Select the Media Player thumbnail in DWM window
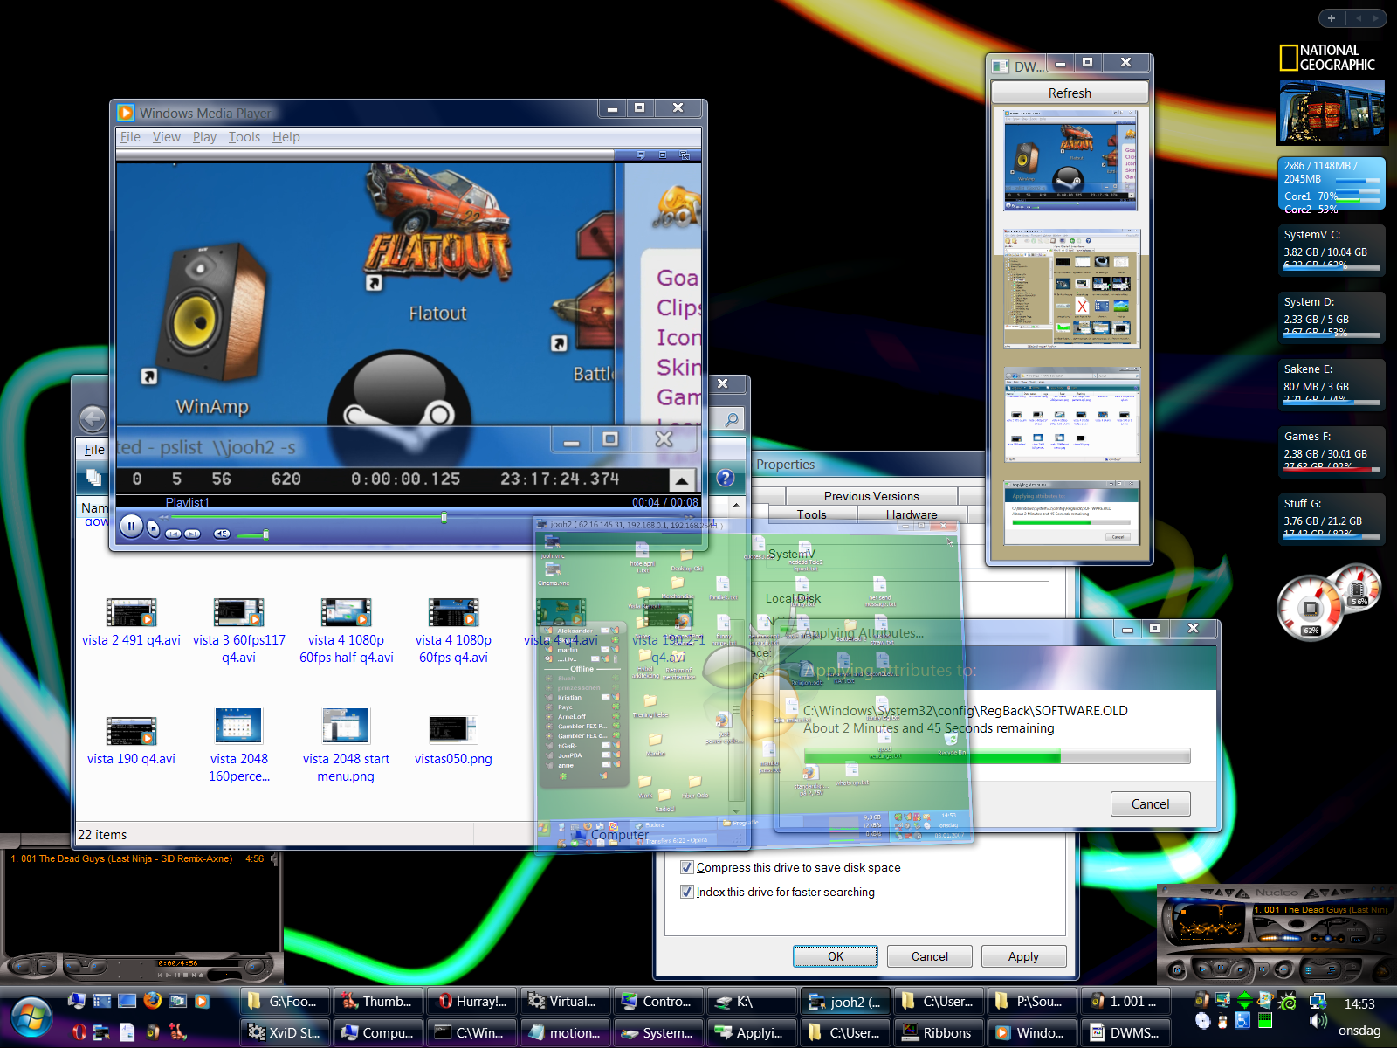The width and height of the screenshot is (1397, 1048). 1070,161
